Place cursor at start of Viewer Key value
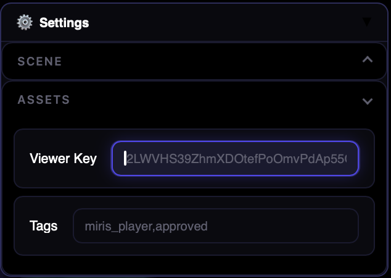 point(126,159)
